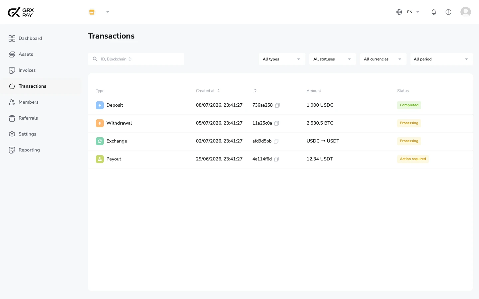Select the 12.34 USDT amount
Screen dimensions: 479x299
320,159
